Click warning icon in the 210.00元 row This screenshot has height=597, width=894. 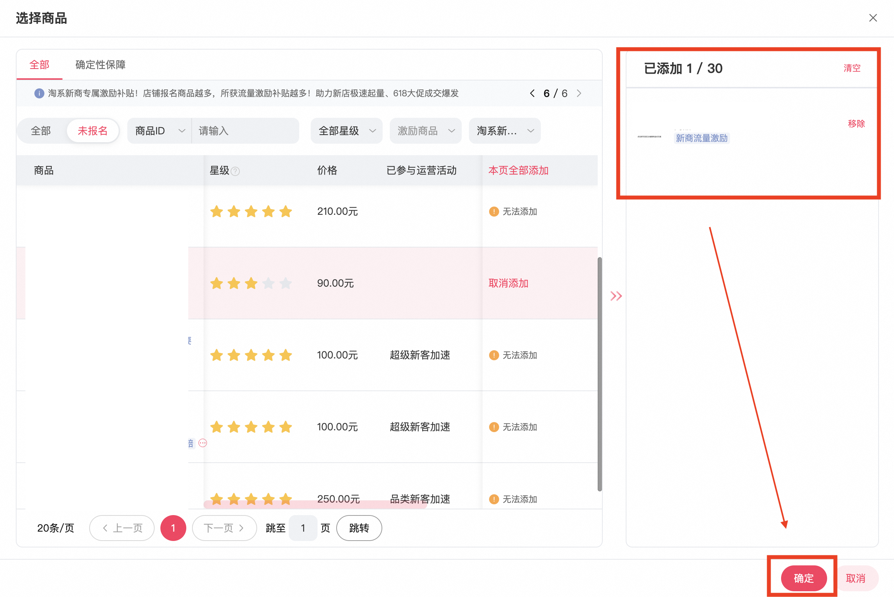coord(494,211)
